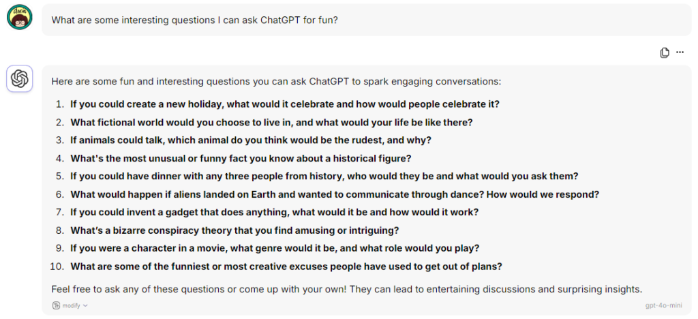The image size is (698, 319).
Task: Select the movie character genre question
Action: pos(275,249)
